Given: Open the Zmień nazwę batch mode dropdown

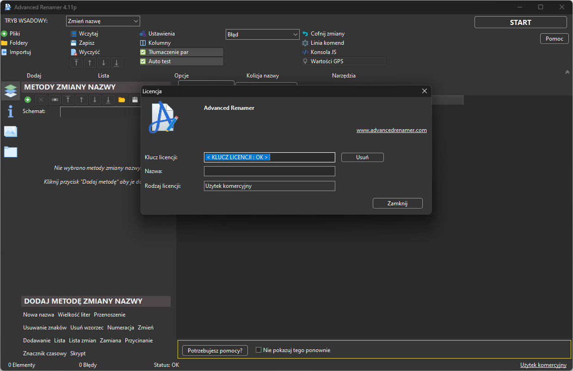Looking at the screenshot, I should point(103,21).
